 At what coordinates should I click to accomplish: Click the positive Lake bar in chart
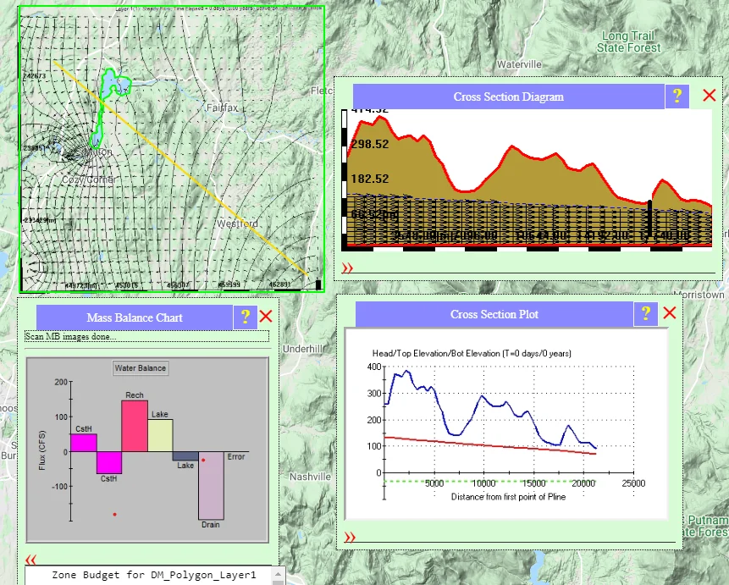point(160,435)
